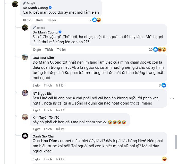Like the comment by Quả Hoa Dầm
The width and height of the screenshot is (178, 164).
pos(48,85)
